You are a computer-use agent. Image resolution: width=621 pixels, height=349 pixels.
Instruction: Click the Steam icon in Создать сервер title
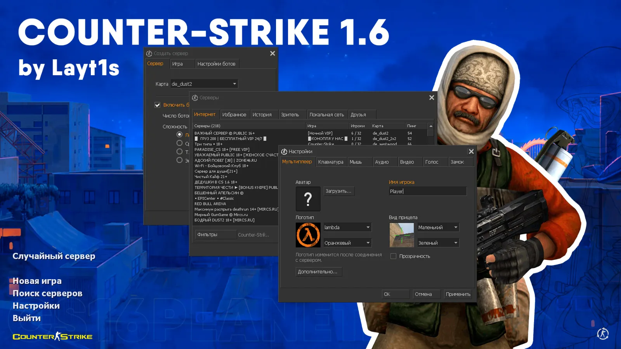pos(149,54)
